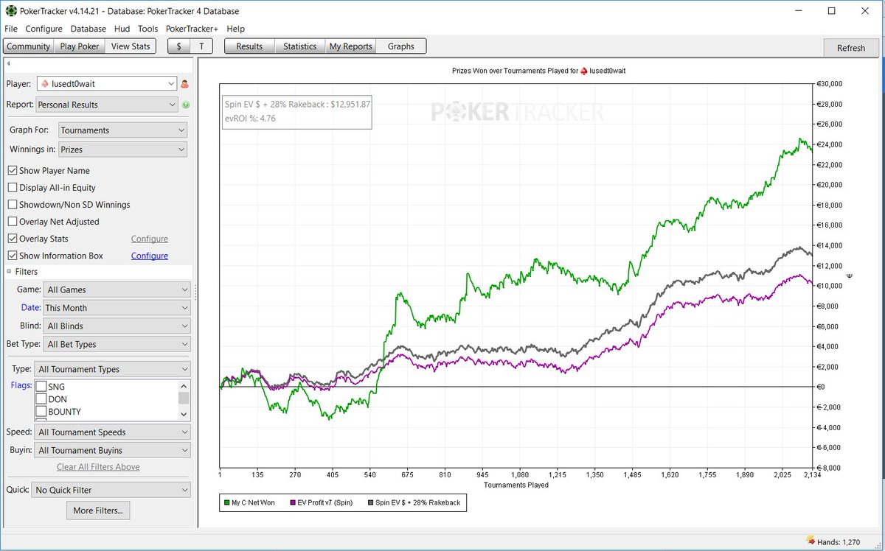Click the green My C Net Won legend swatch
Screen dimensions: 885x551
226,502
